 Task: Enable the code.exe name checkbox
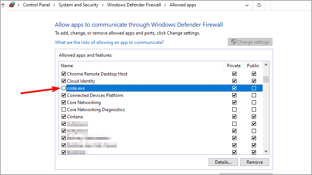[64, 88]
